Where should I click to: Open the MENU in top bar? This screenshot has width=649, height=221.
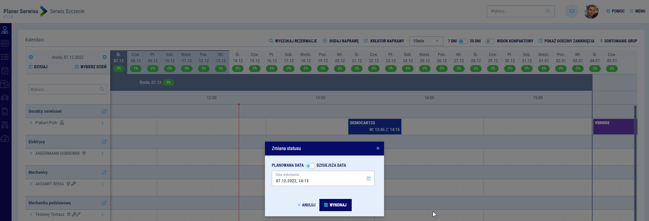[637, 11]
